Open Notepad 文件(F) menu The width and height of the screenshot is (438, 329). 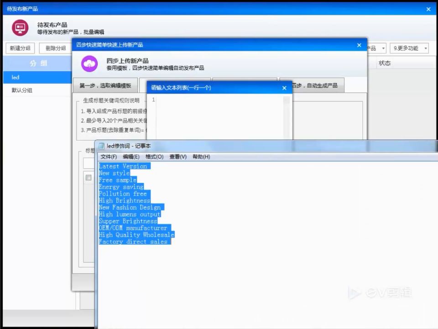[x=109, y=157]
